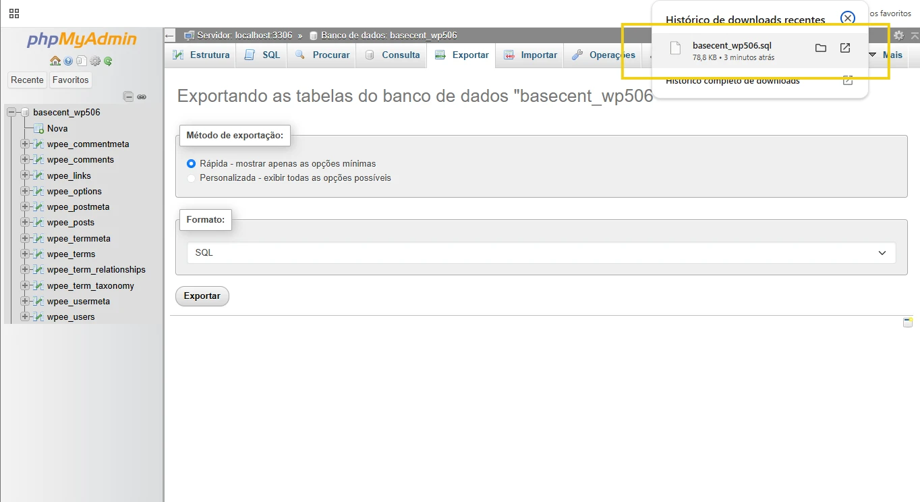Image resolution: width=920 pixels, height=502 pixels.
Task: Open the navigation panel settings gear
Action: click(x=94, y=61)
